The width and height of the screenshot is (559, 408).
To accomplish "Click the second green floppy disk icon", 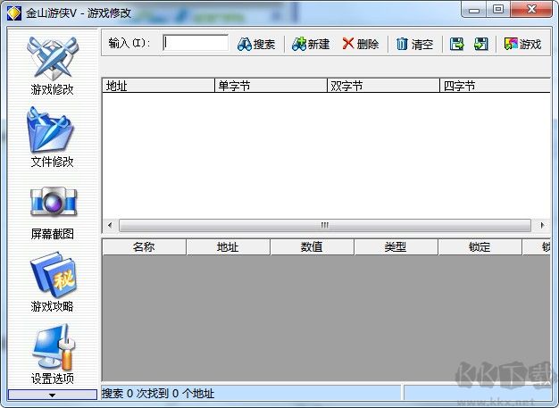I will coord(480,44).
